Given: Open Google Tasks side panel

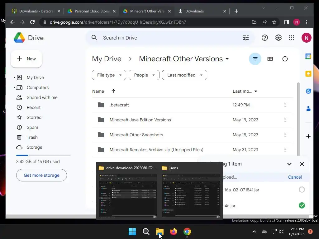Looking at the screenshot, I should point(308,91).
